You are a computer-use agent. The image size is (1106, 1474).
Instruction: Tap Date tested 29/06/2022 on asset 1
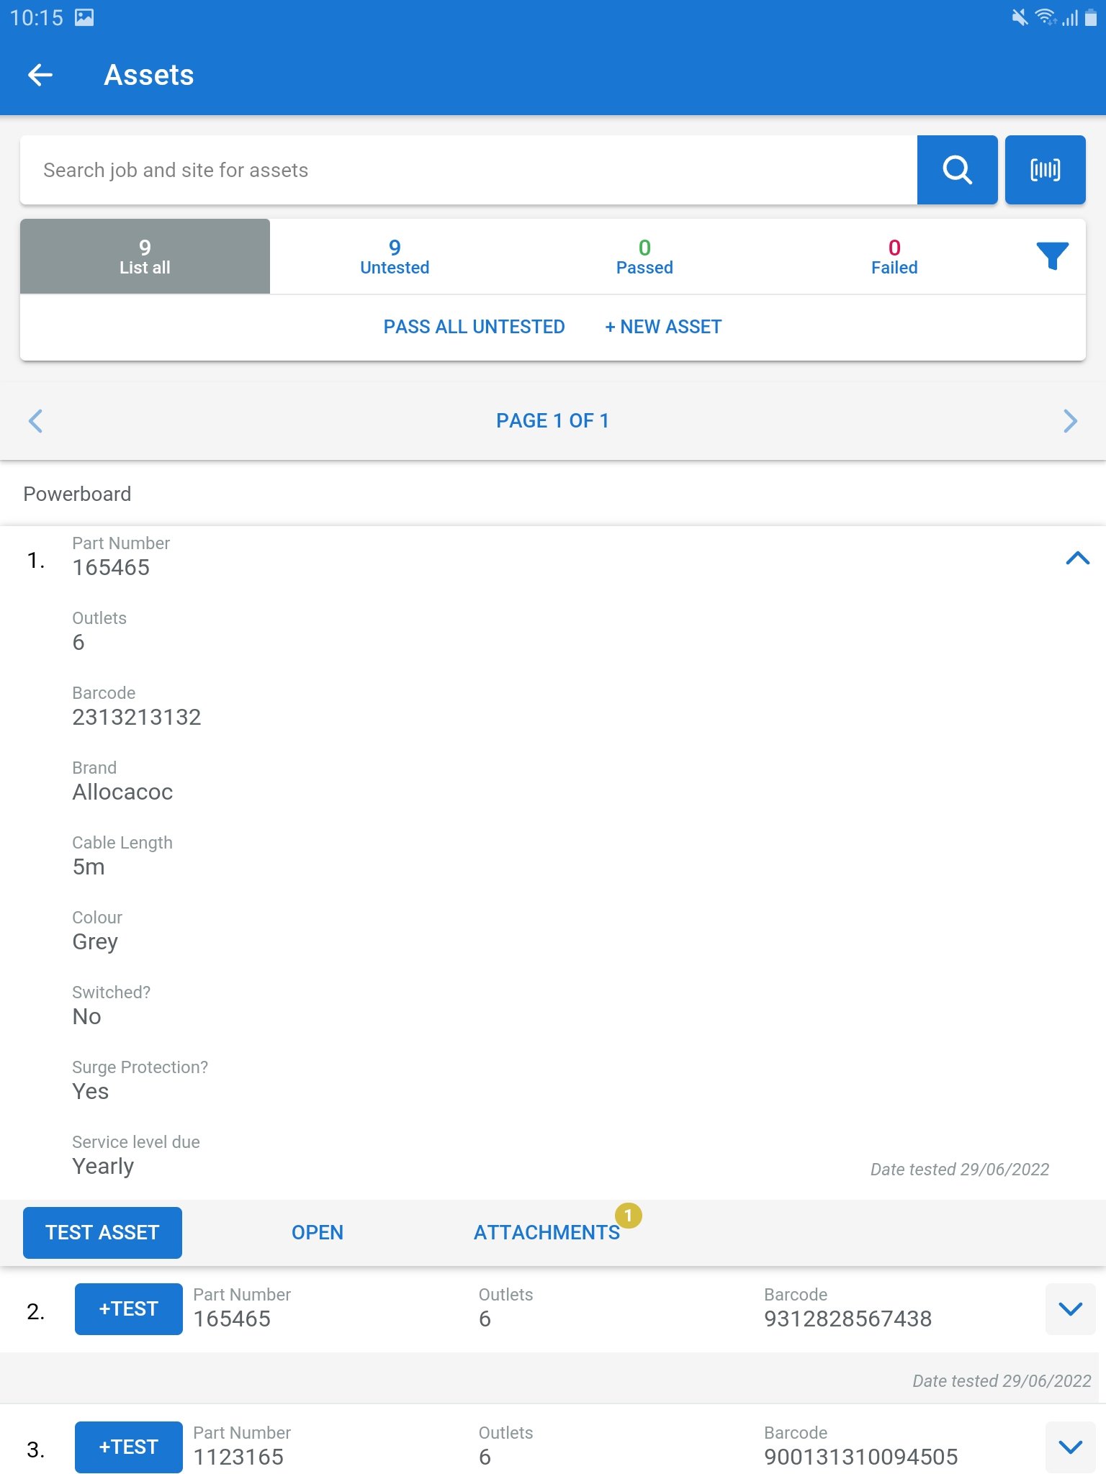(959, 1170)
